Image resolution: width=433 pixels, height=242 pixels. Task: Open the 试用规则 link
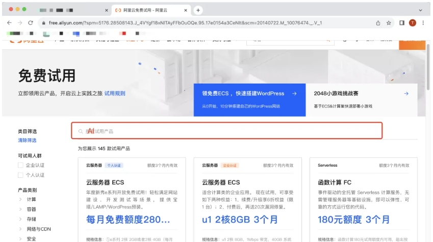coord(115,94)
